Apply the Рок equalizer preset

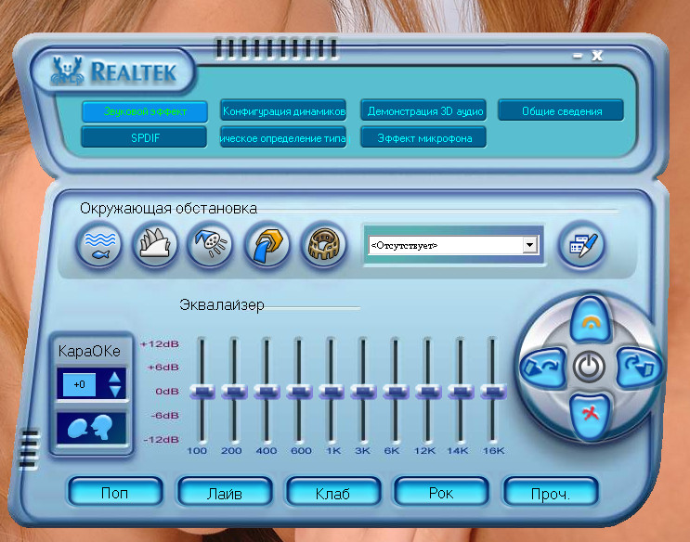pyautogui.click(x=441, y=492)
